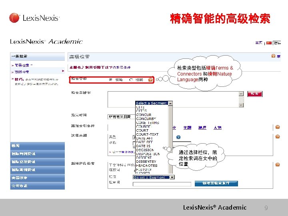
Task: Choose HEADNOTES in segment list
Action: [147, 166]
